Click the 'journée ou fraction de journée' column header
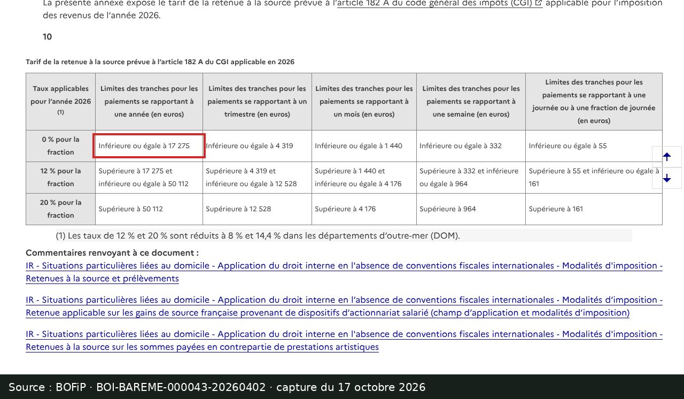 coord(594,102)
